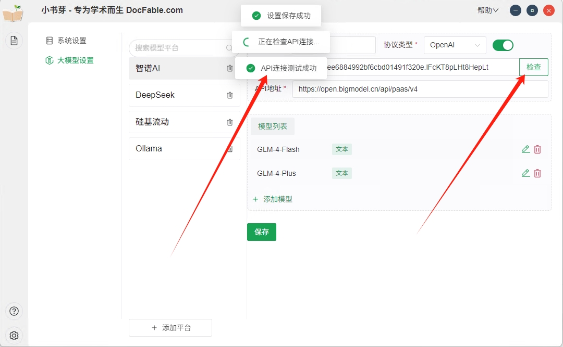The height and width of the screenshot is (347, 563).
Task: Remove the GLM-4-Plus model
Action: (x=537, y=173)
